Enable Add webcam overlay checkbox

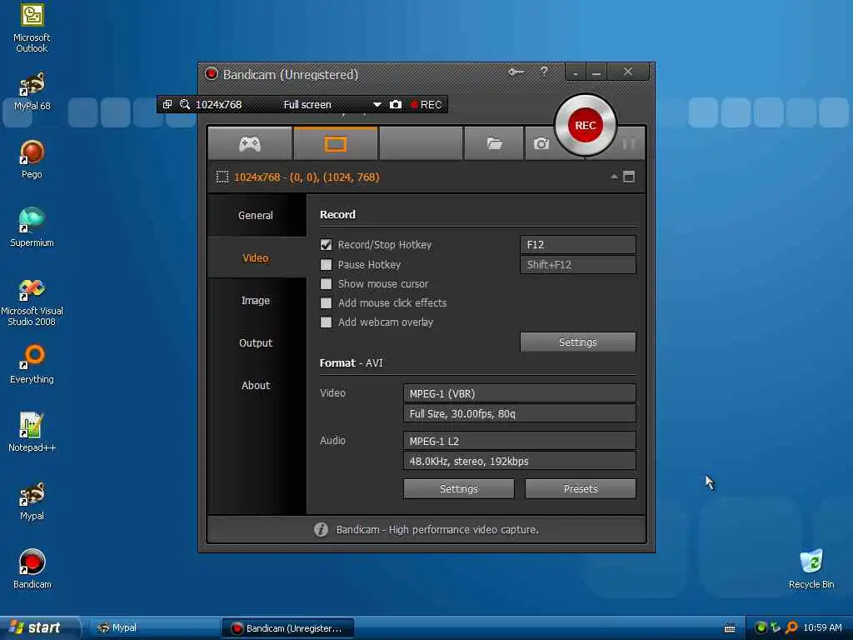(326, 322)
